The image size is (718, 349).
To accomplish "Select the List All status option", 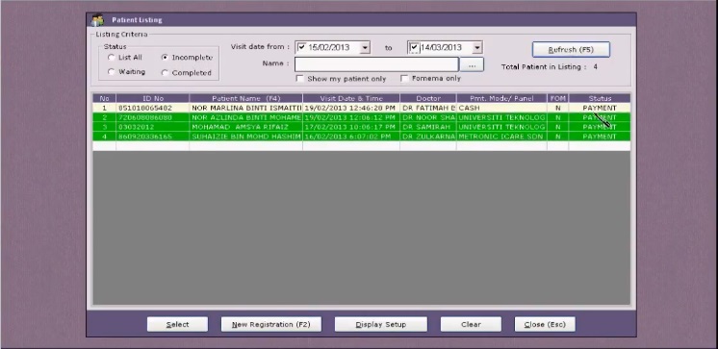I will click(111, 58).
